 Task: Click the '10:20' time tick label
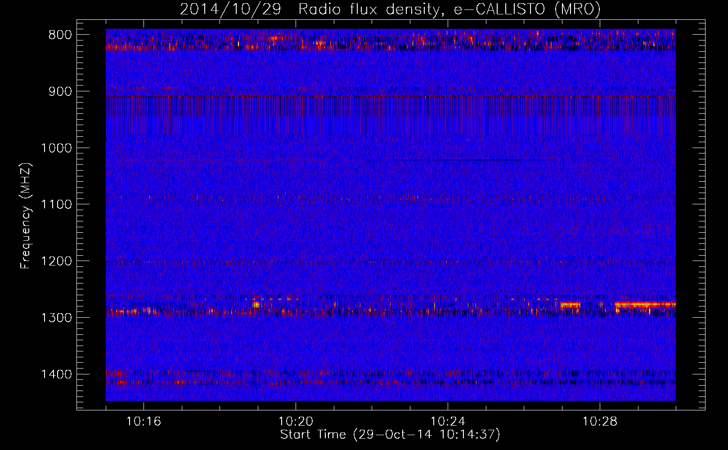point(296,422)
